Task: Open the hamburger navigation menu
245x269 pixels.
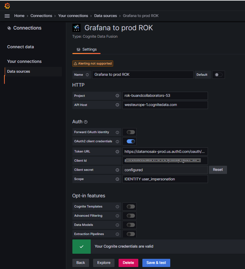Action: (7, 16)
